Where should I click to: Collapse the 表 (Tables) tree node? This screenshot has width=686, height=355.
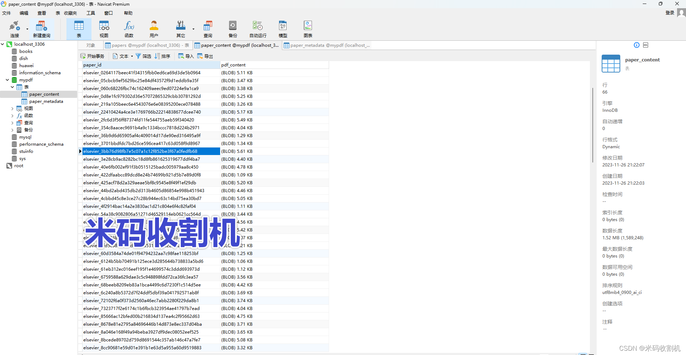tap(13, 87)
